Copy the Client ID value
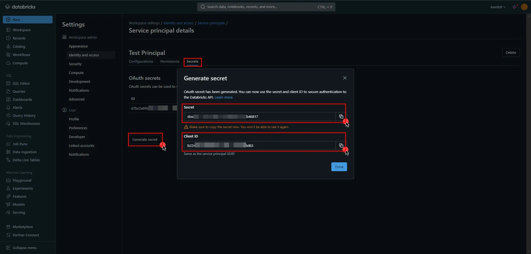The width and height of the screenshot is (531, 254). pos(341,145)
